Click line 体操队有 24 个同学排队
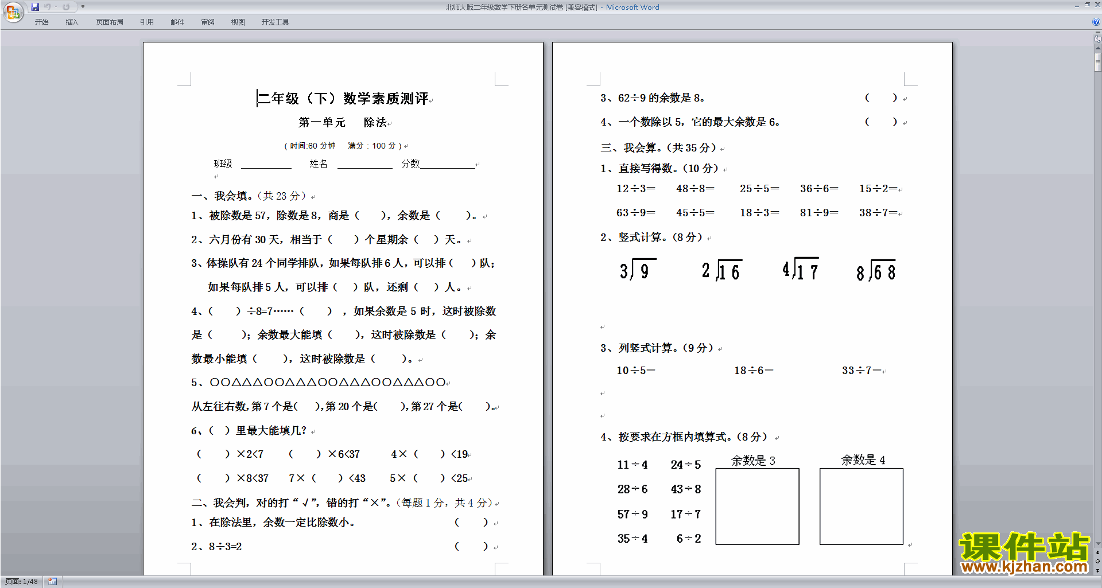The image size is (1102, 588). (343, 263)
